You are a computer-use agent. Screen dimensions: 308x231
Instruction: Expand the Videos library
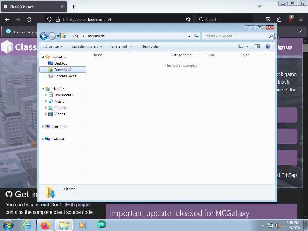tap(46, 114)
